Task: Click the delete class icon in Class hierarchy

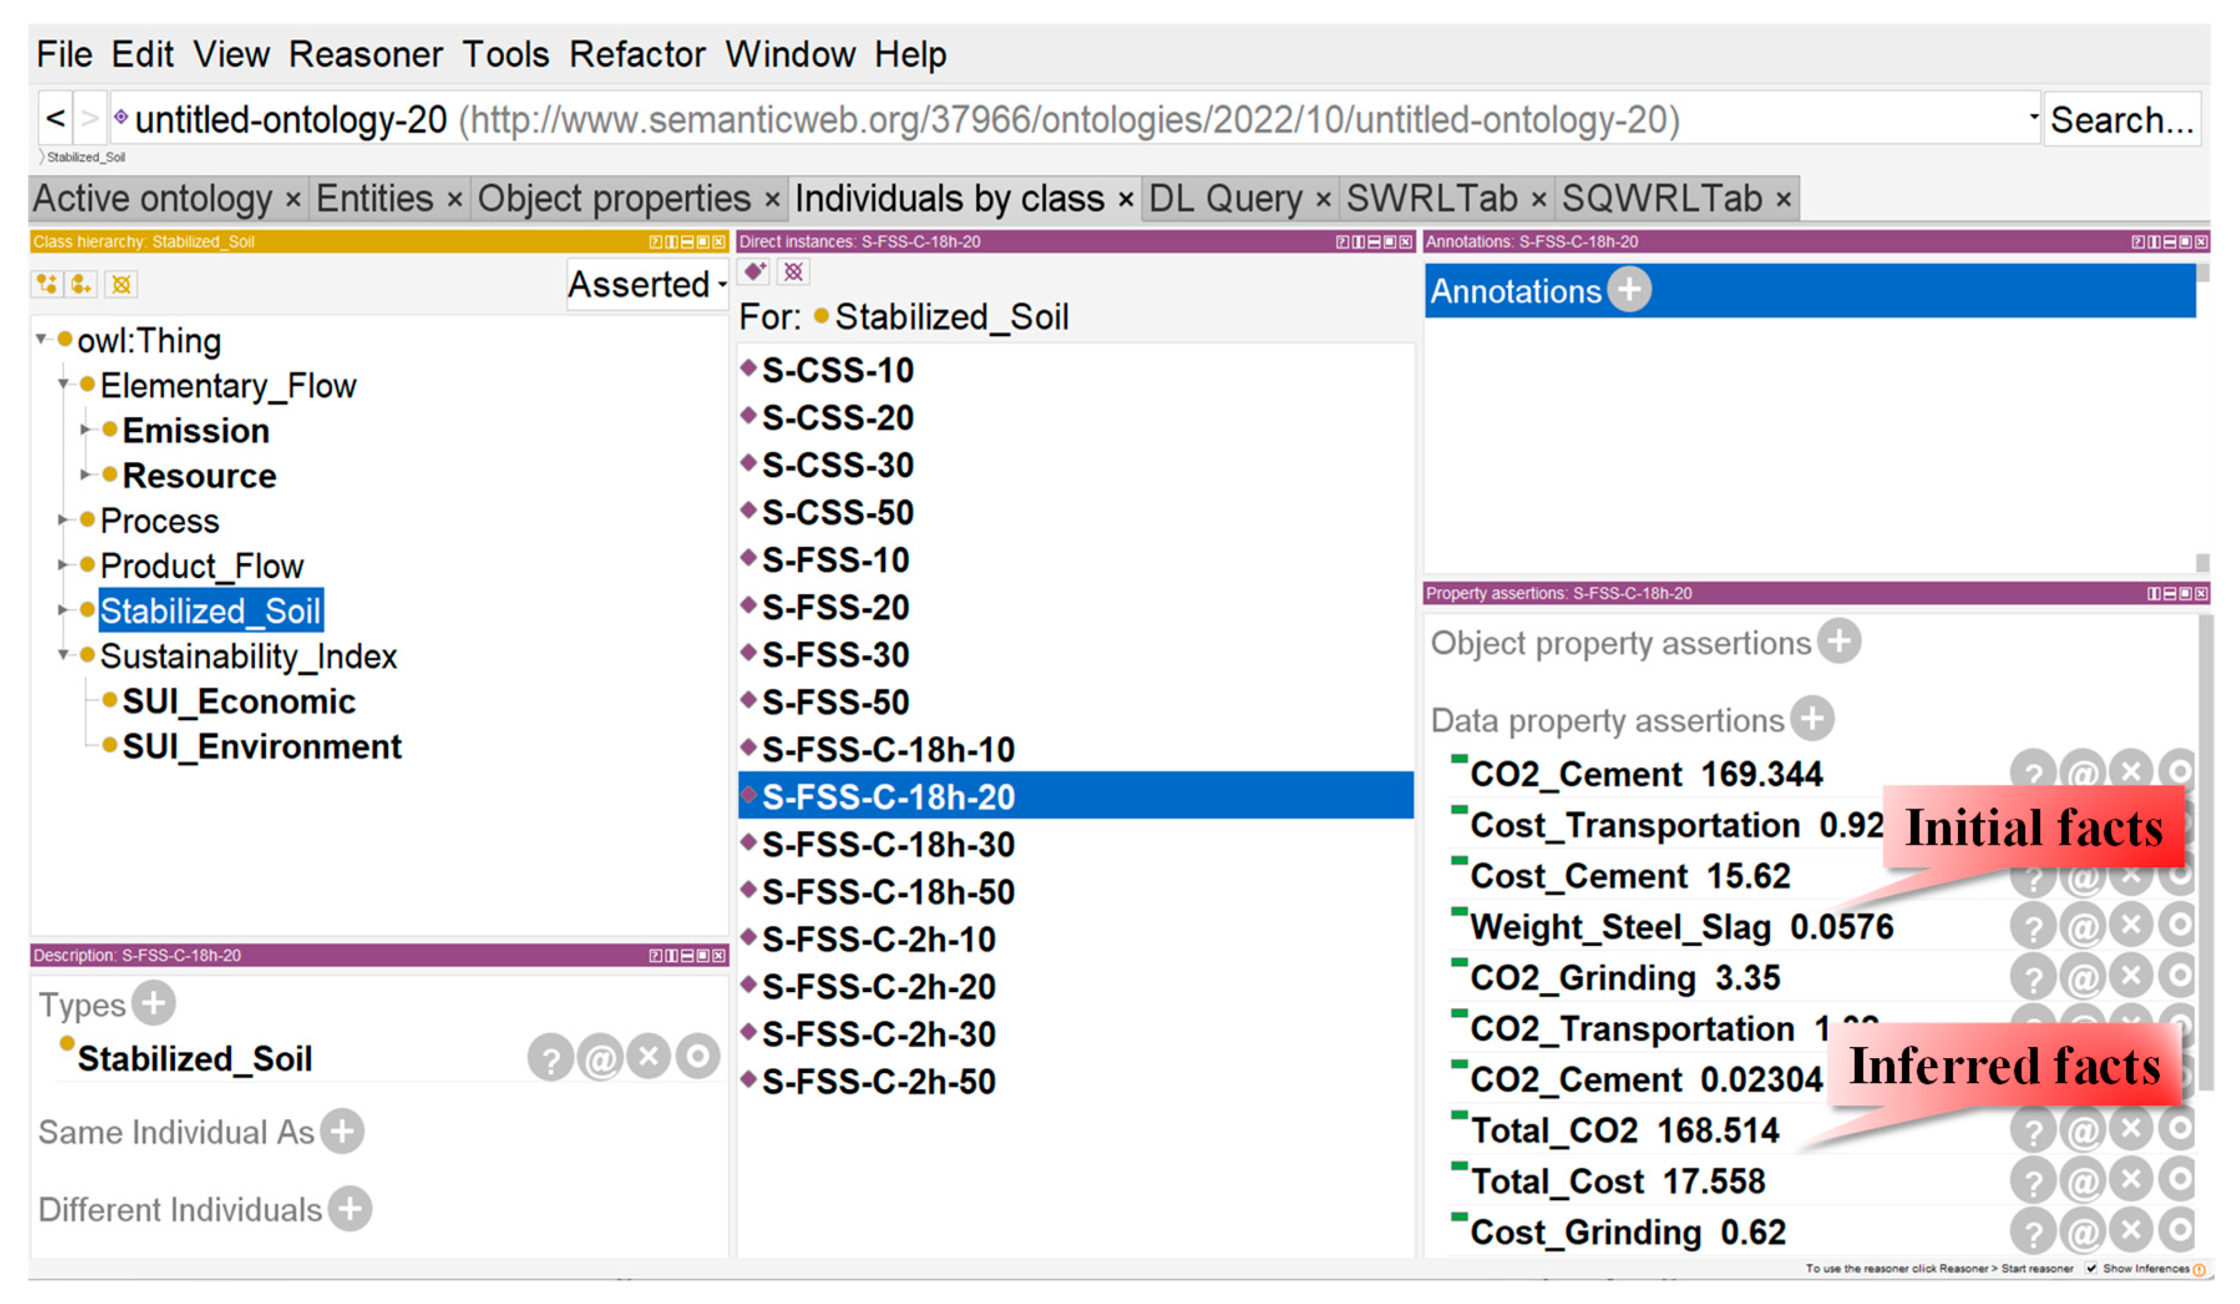Action: tap(121, 285)
